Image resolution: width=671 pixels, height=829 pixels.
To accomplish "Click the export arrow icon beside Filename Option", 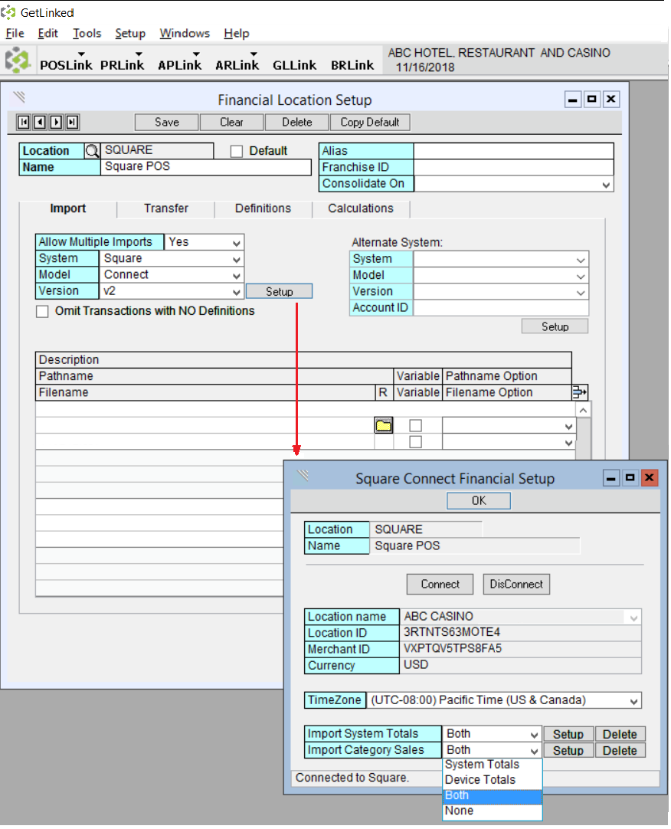I will [580, 392].
